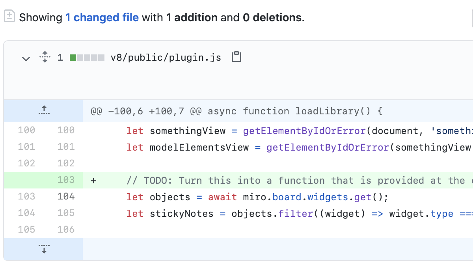Select new line number 103 of the addition
Screen dimensions: 473x276
pos(65,180)
